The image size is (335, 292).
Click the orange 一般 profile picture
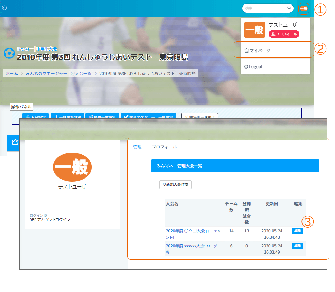(72, 167)
